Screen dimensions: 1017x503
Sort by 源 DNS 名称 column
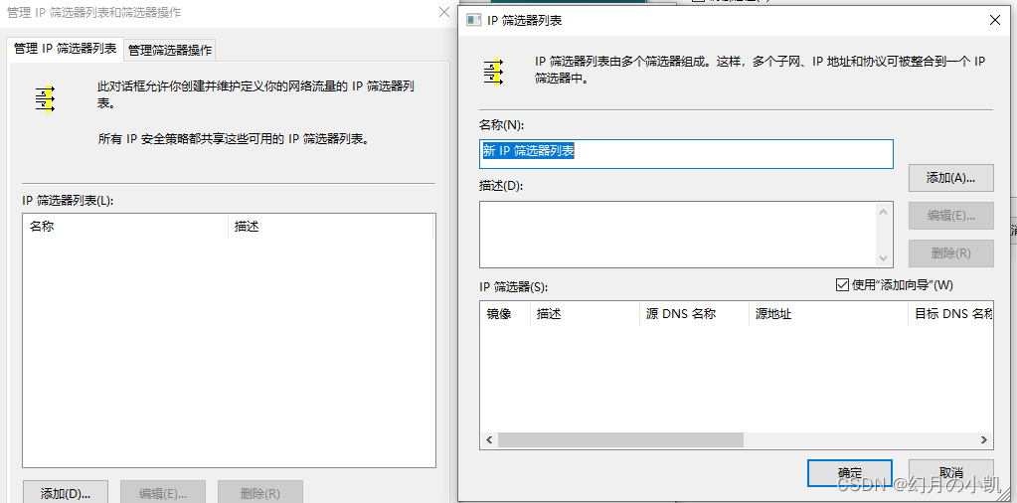[x=693, y=314]
